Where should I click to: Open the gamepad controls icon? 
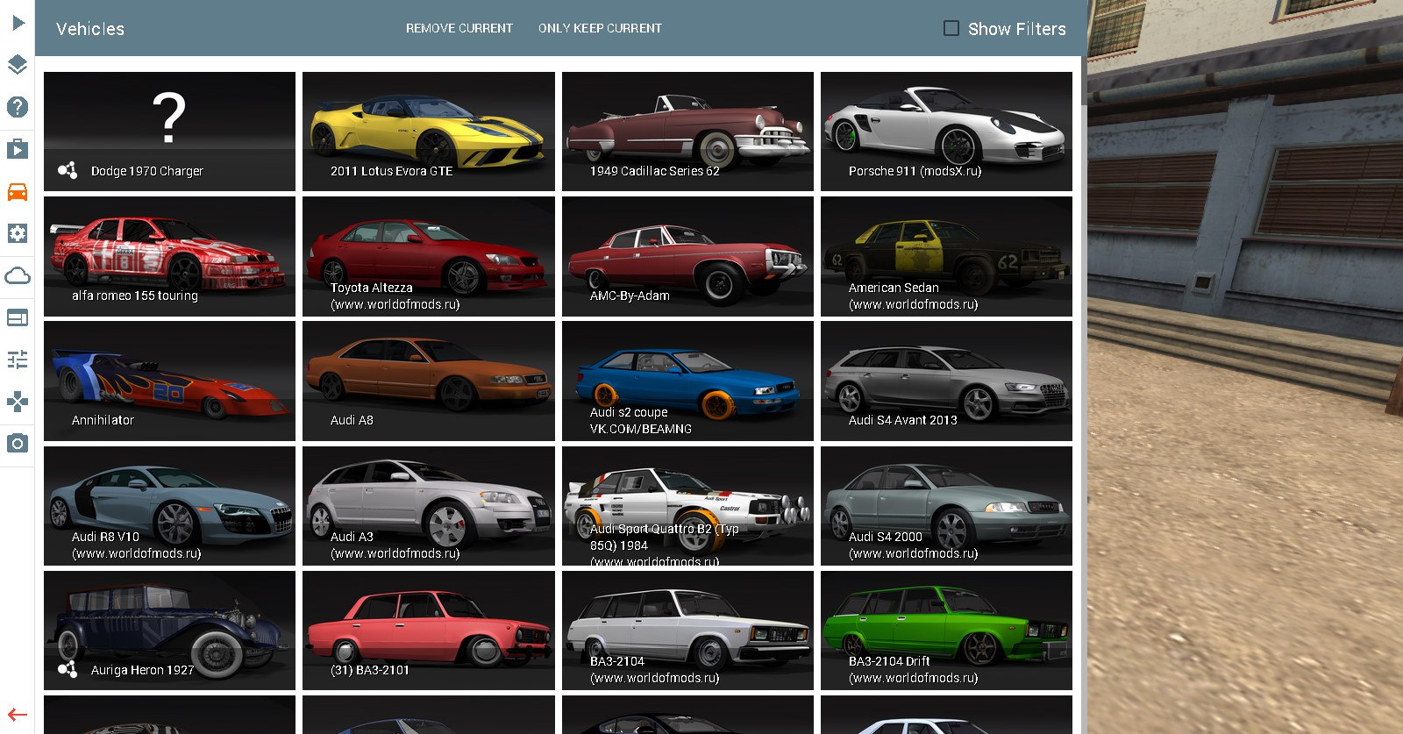pos(18,402)
